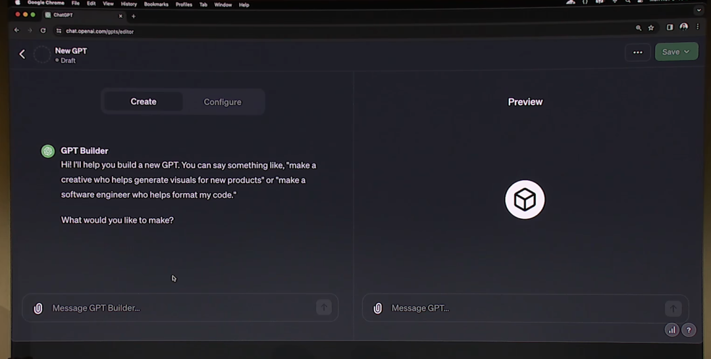Click the Preview heading
This screenshot has height=359, width=711.
click(525, 102)
